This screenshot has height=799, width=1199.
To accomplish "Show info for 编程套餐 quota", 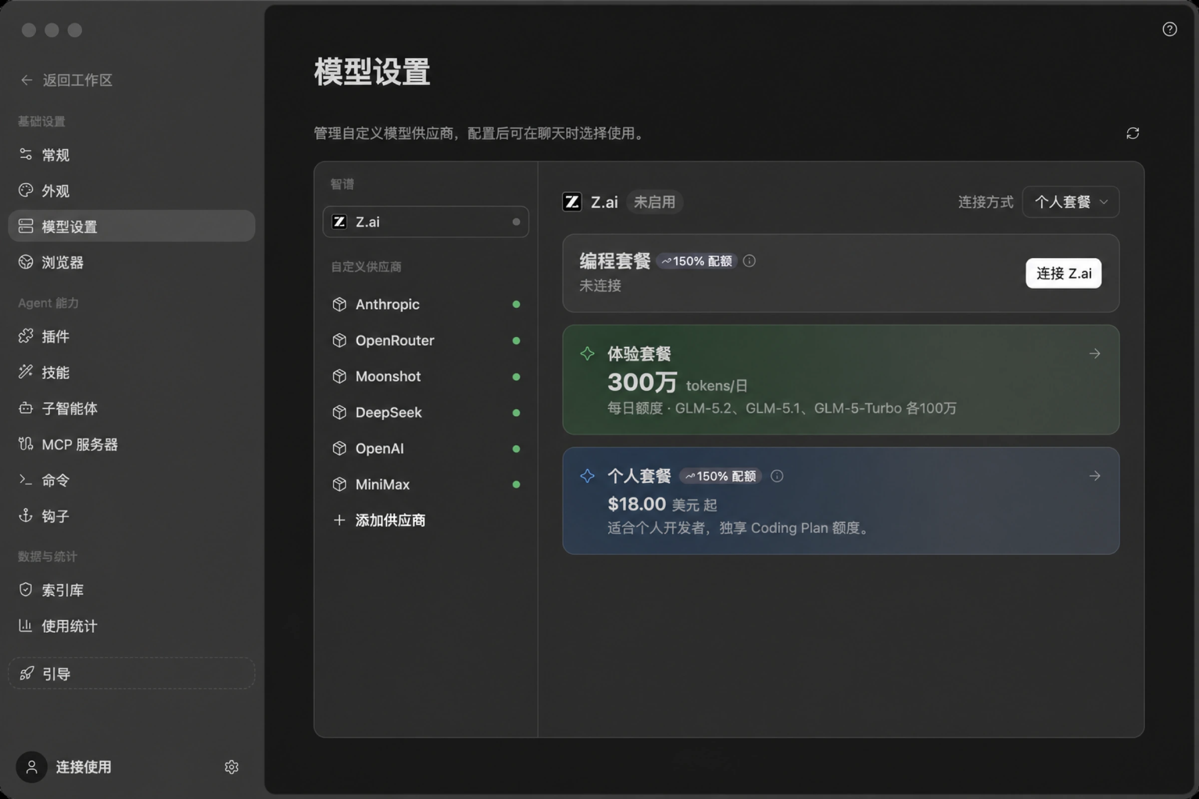I will (x=749, y=261).
